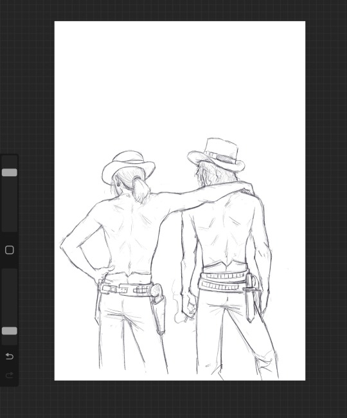347x418 pixels.
Task: Click the brush opacity slider handle
Action: pos(10,331)
